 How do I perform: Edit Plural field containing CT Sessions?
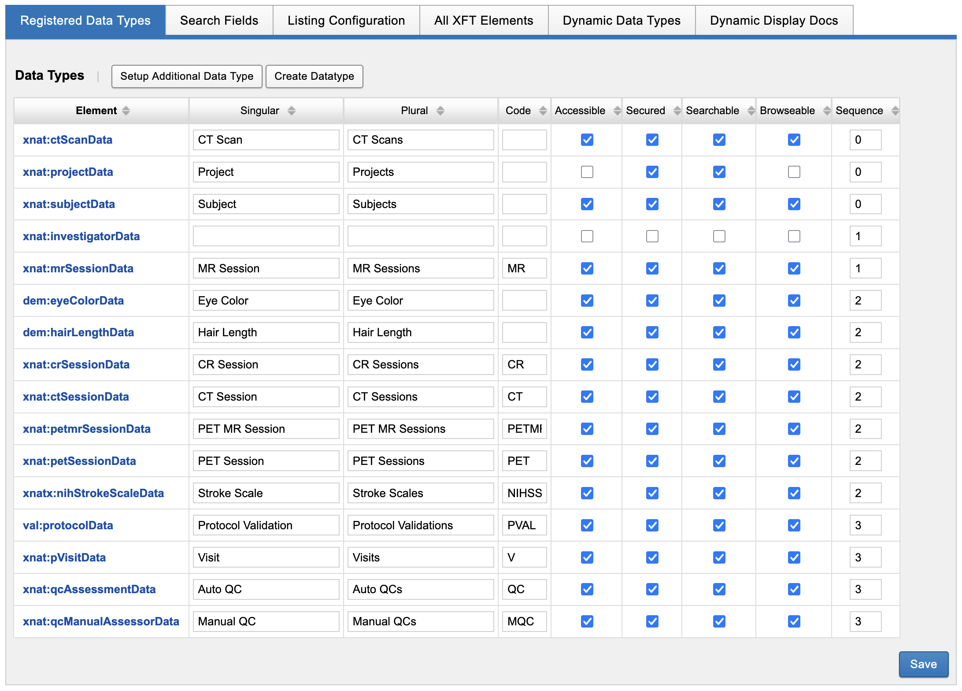tap(421, 397)
